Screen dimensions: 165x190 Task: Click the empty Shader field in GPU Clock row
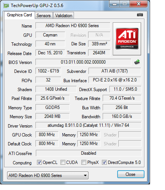click(130, 135)
